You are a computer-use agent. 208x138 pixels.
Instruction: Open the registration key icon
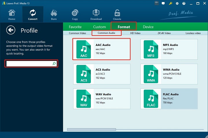[x=170, y=3]
